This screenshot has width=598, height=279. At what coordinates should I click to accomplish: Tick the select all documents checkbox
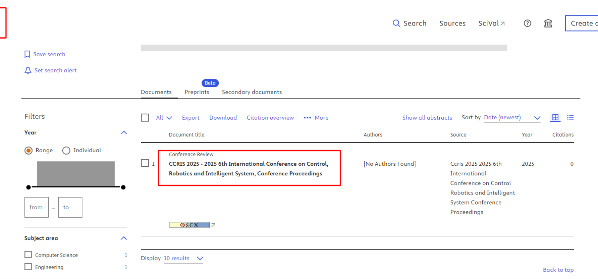(145, 118)
